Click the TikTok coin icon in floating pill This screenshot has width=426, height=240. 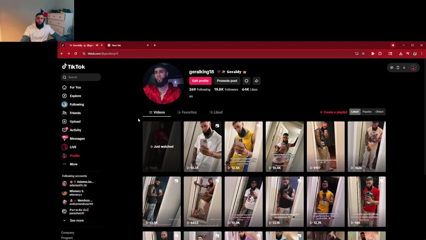click(x=391, y=68)
